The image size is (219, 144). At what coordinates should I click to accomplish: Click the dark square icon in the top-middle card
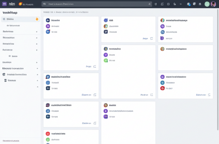(106, 32)
